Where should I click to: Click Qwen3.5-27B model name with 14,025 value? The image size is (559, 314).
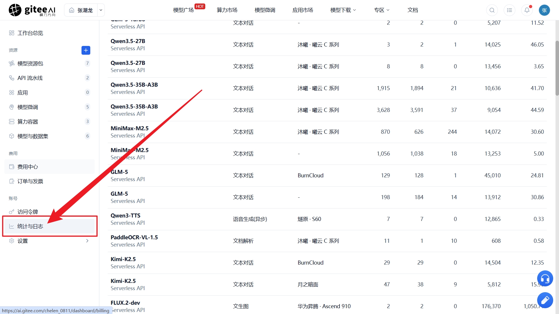tap(128, 41)
